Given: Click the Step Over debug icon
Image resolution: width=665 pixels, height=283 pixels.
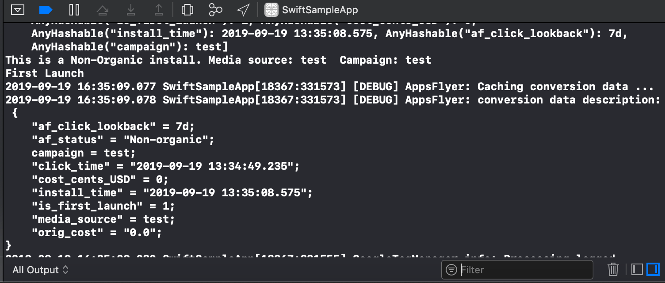Looking at the screenshot, I should (x=102, y=9).
